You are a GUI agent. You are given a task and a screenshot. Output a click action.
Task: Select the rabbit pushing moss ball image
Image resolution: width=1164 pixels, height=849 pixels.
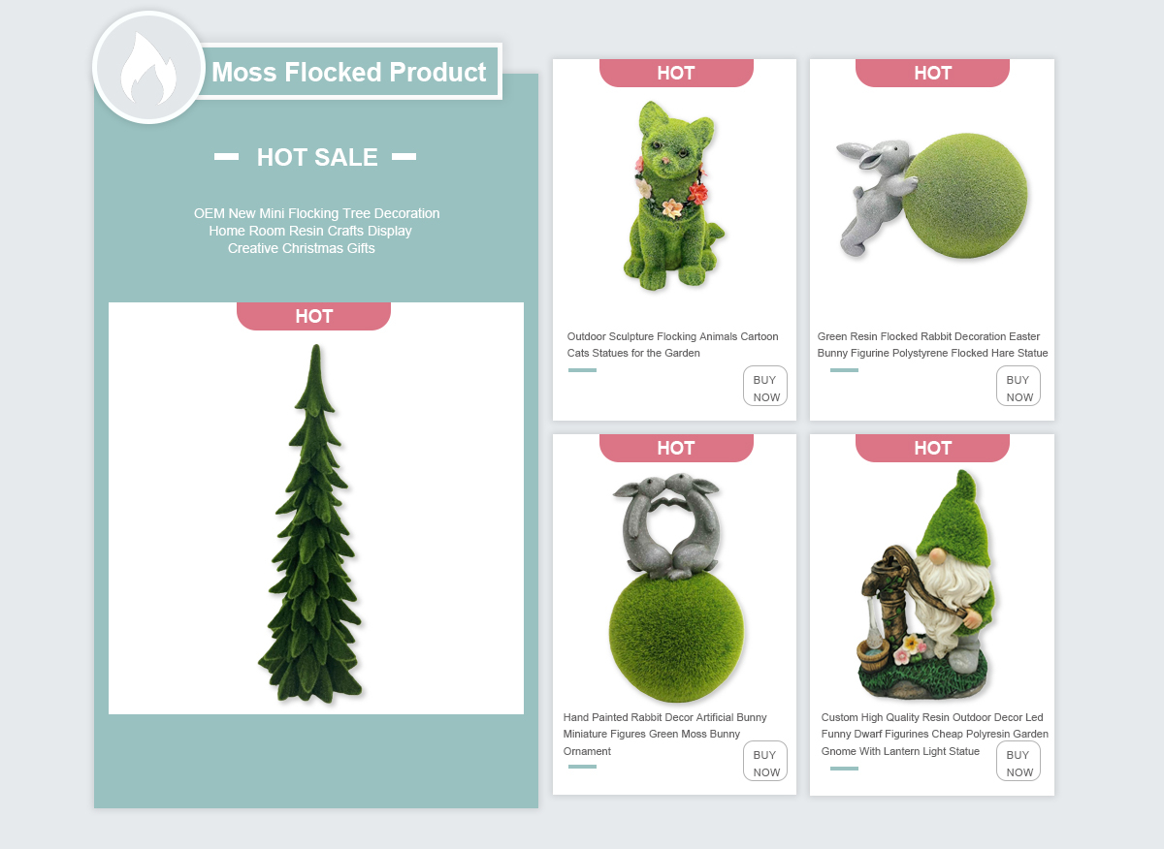(932, 197)
